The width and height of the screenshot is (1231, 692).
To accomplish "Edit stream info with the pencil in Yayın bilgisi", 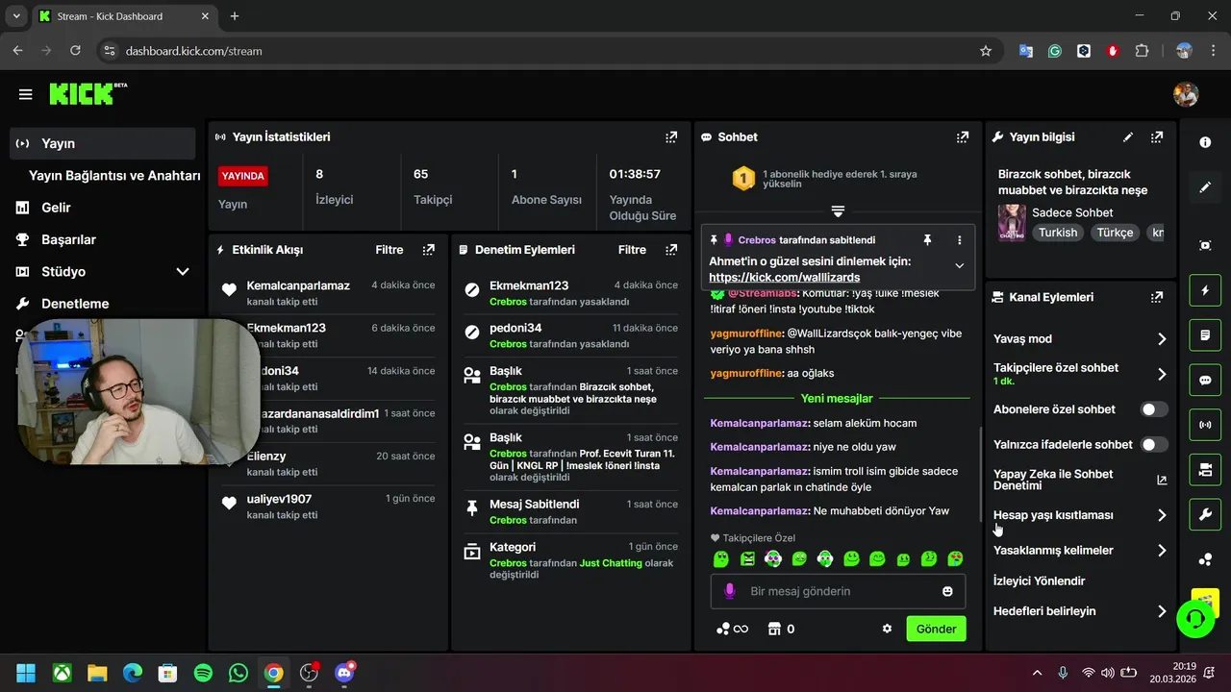I will (x=1128, y=137).
